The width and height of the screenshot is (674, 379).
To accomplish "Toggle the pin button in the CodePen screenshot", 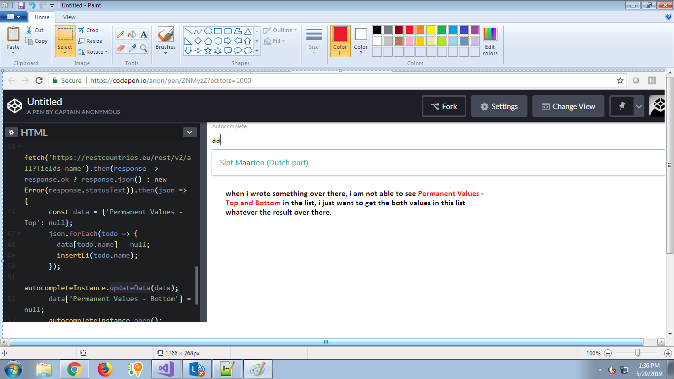I will click(623, 106).
